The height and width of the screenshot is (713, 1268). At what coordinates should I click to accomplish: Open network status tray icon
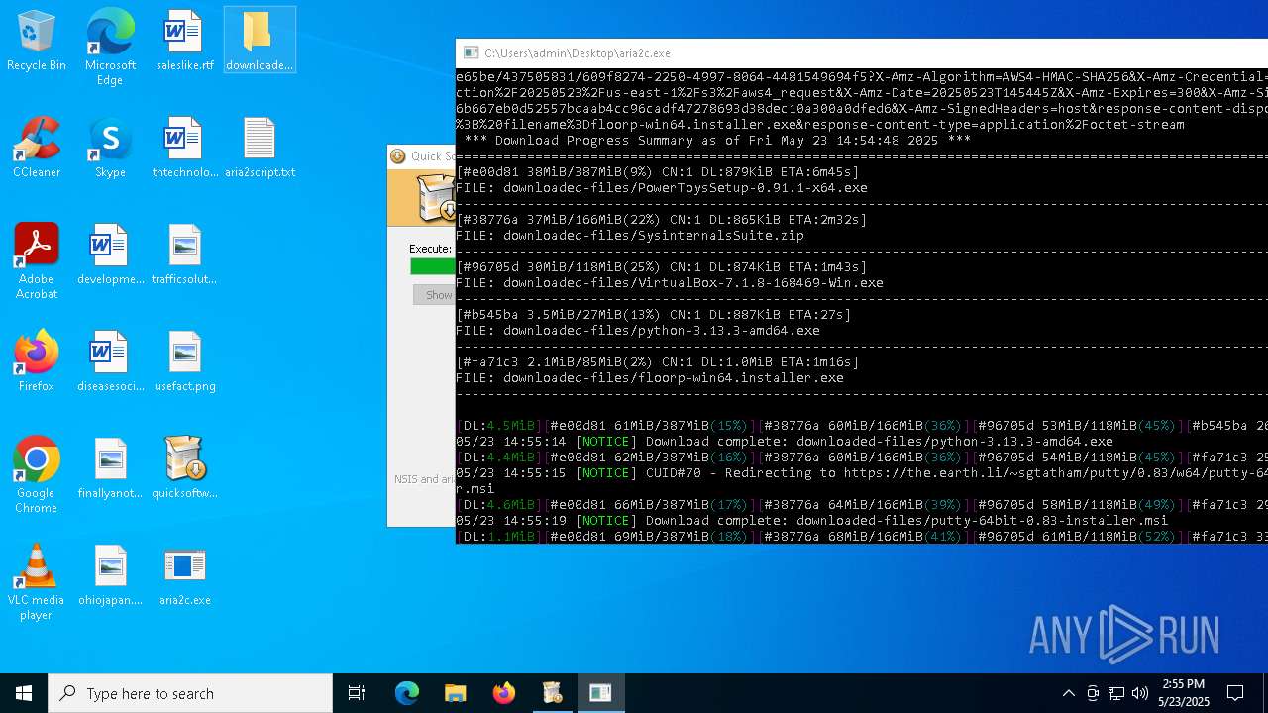[x=1116, y=693]
